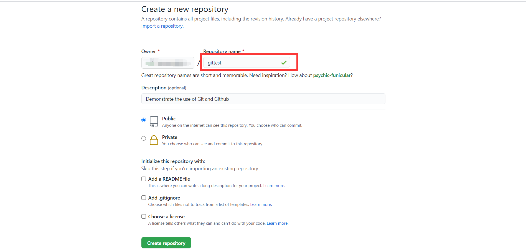Check the Choose a license box
The width and height of the screenshot is (526, 251).
click(144, 216)
